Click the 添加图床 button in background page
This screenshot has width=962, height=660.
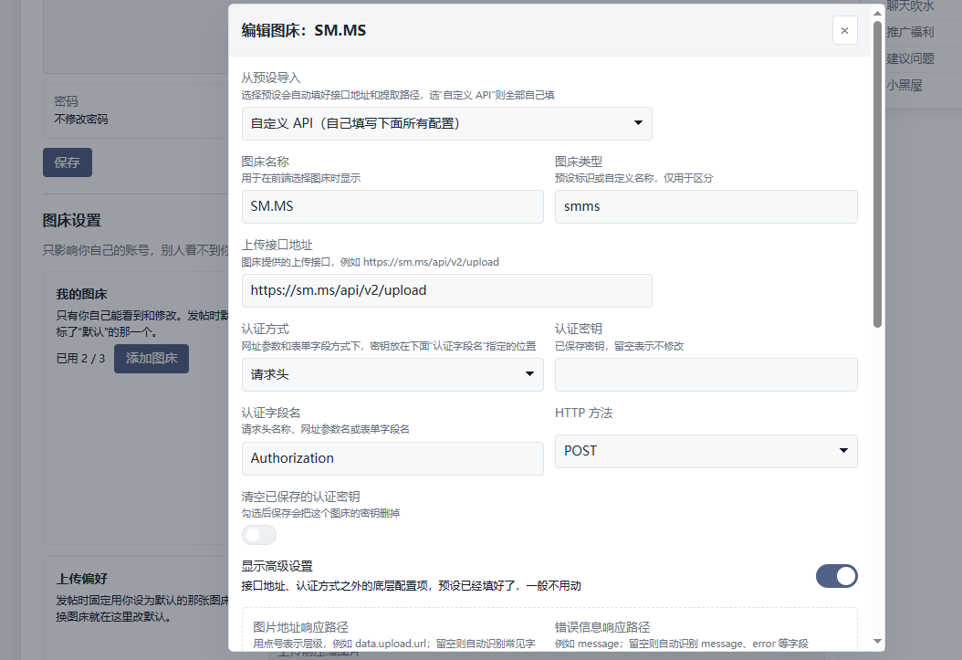coord(151,358)
